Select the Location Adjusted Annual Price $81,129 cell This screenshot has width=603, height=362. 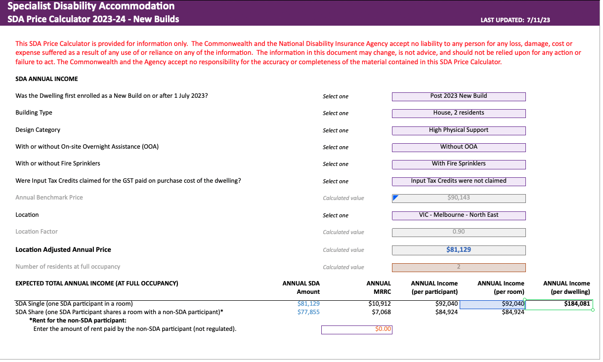pyautogui.click(x=459, y=250)
